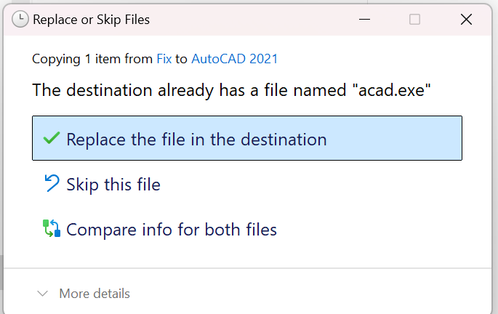This screenshot has width=498, height=314.
Task: Click the clock icon in the title bar
Action: [20, 20]
